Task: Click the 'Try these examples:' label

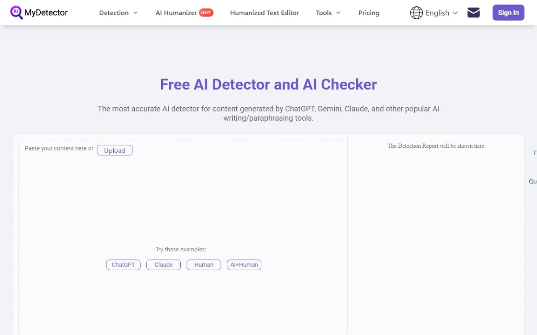Action: click(181, 249)
